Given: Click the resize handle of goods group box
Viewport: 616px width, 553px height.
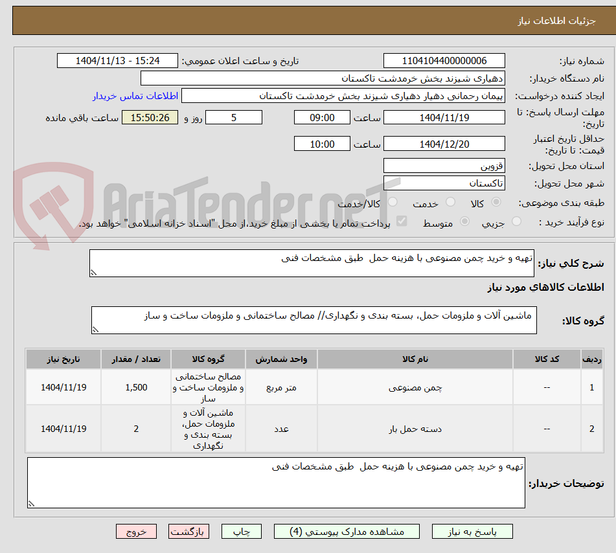Looking at the screenshot, I should click(95, 330).
